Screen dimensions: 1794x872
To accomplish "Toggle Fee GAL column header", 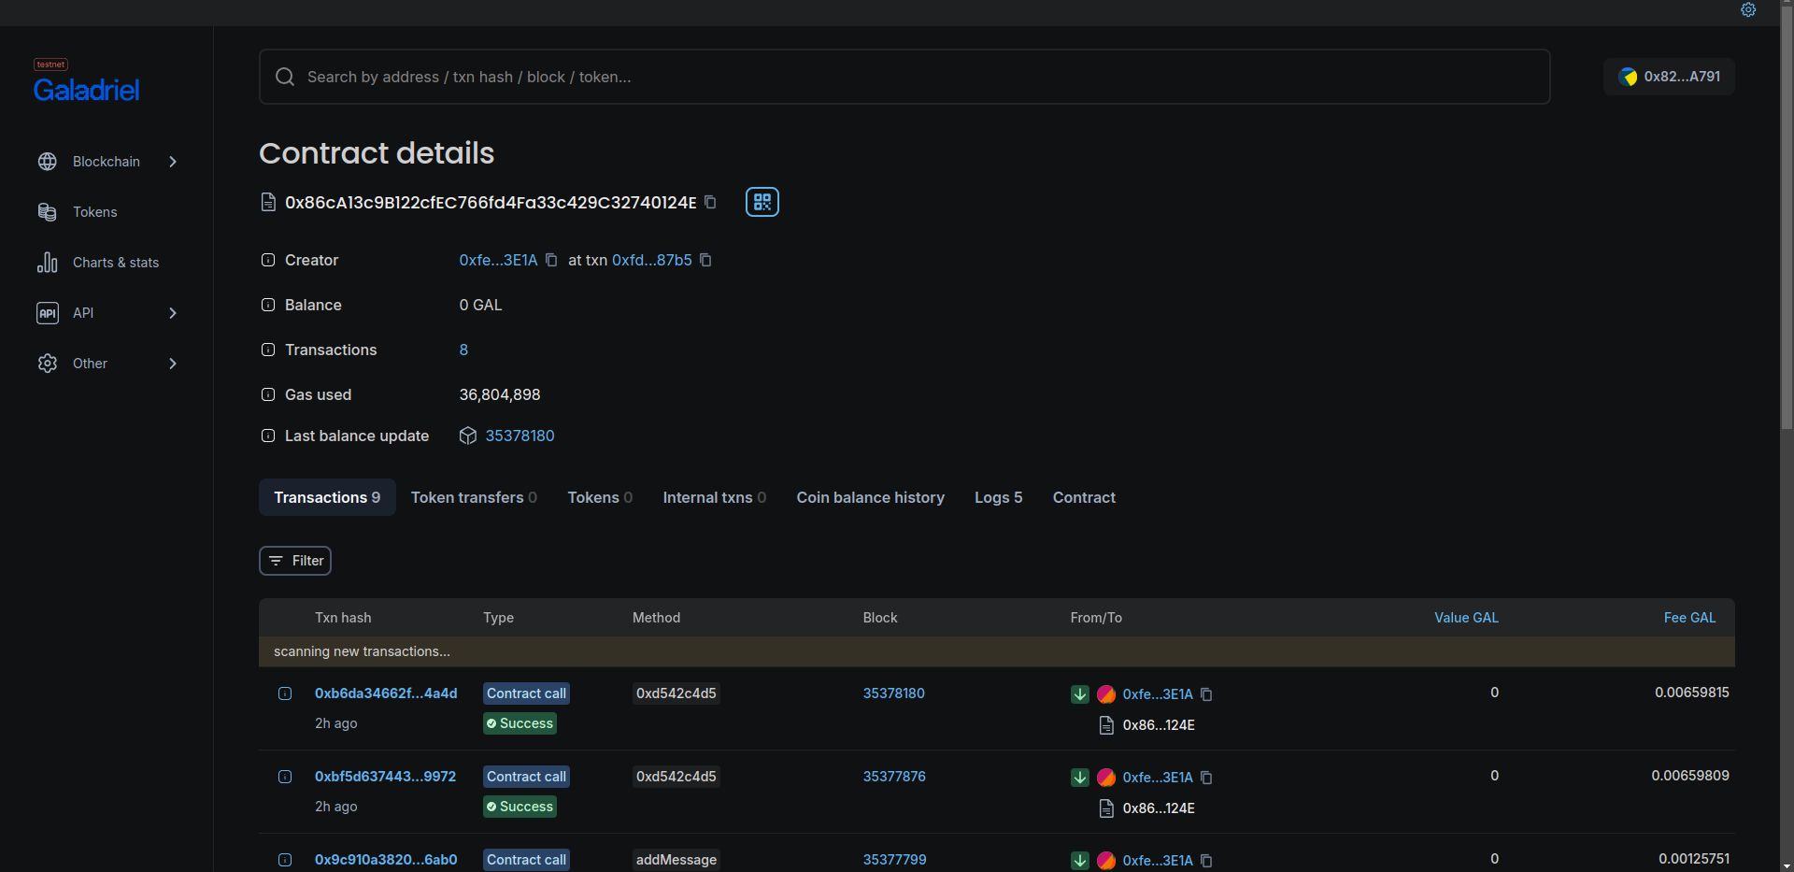I will click(x=1689, y=618).
